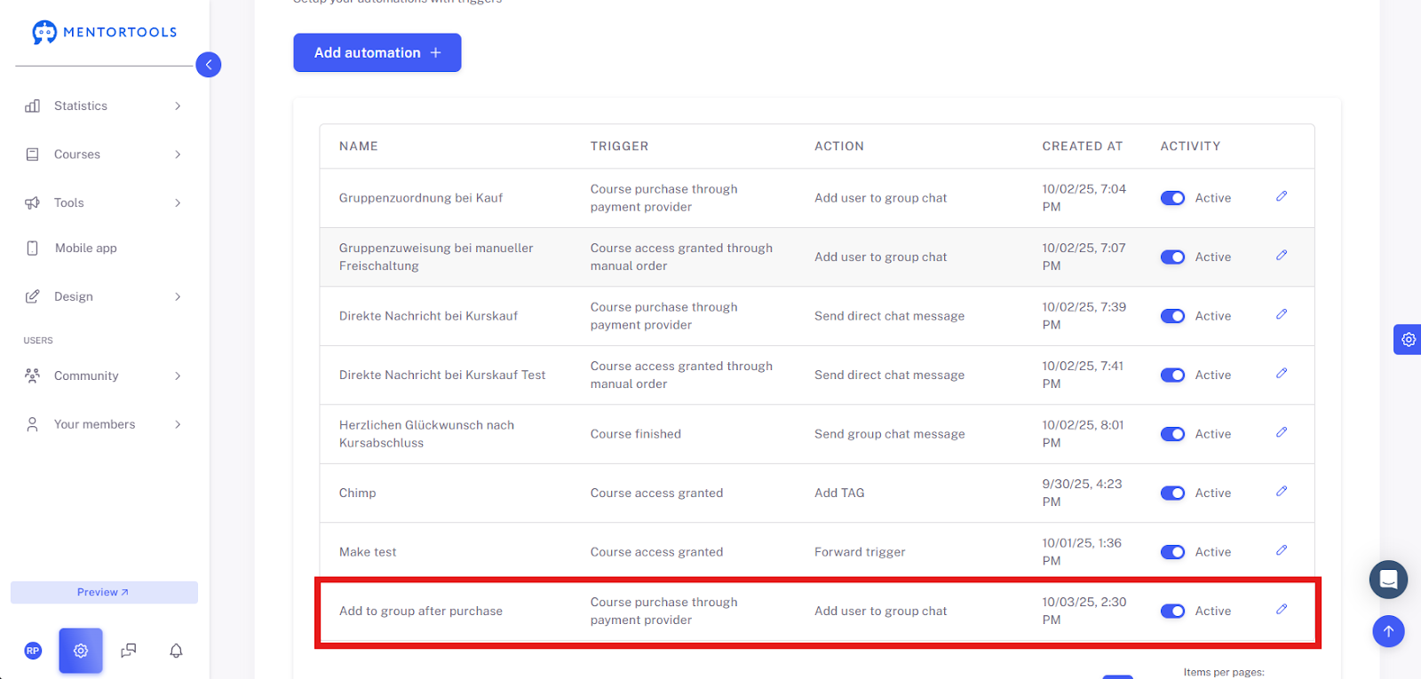Click the ACTION column header

pos(839,146)
